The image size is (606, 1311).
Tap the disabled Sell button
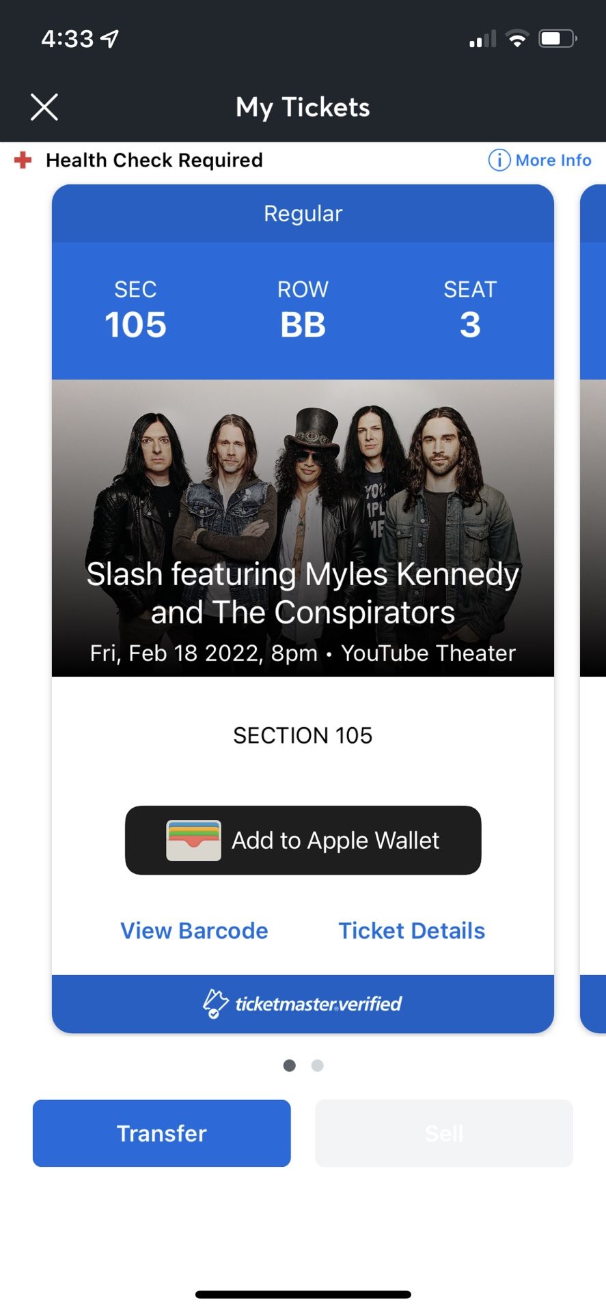[443, 1133]
